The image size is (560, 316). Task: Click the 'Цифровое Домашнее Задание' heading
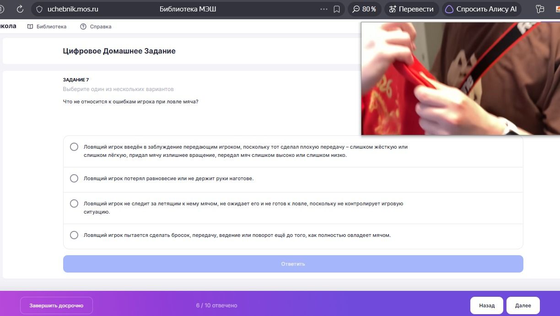click(119, 51)
